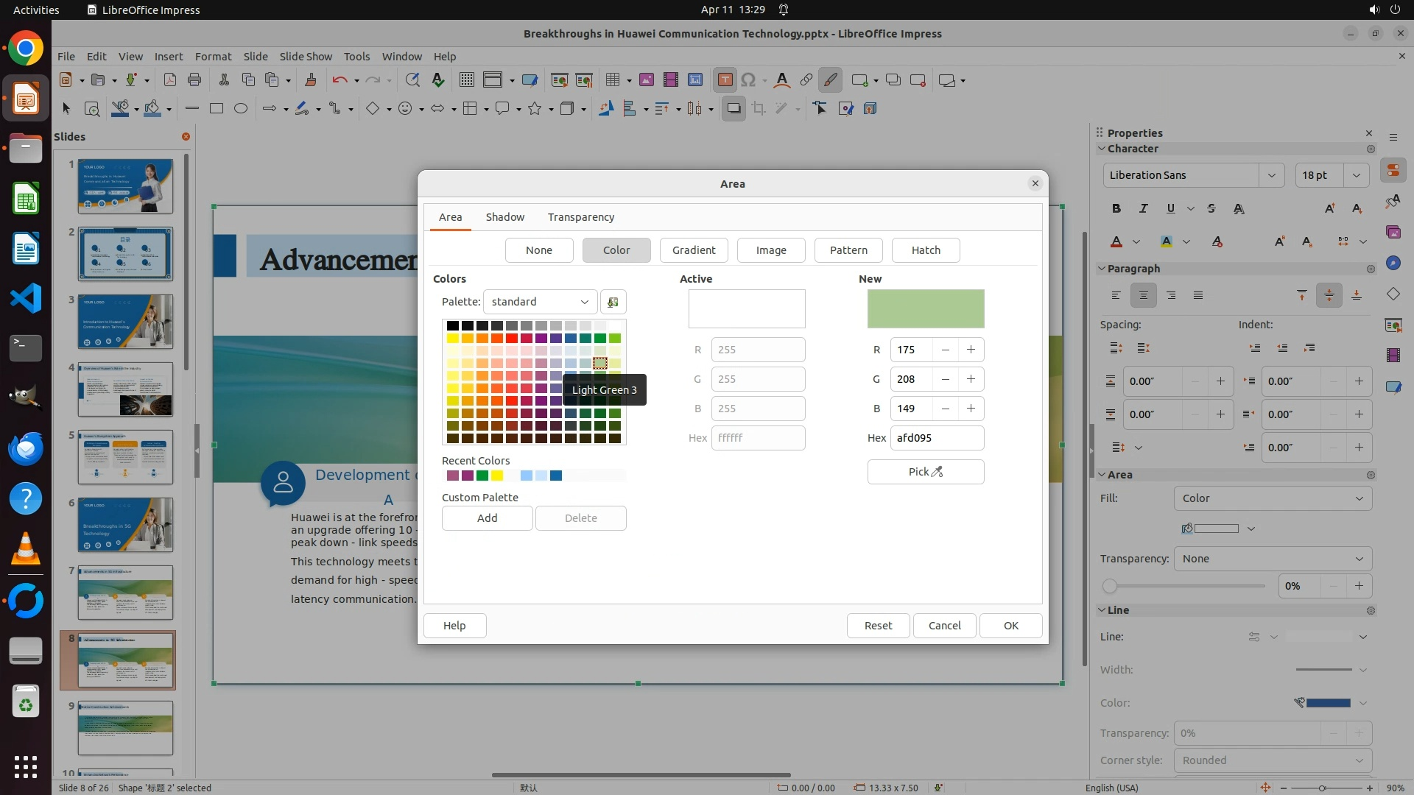
Task: Click Add under Custom Palette
Action: (487, 518)
